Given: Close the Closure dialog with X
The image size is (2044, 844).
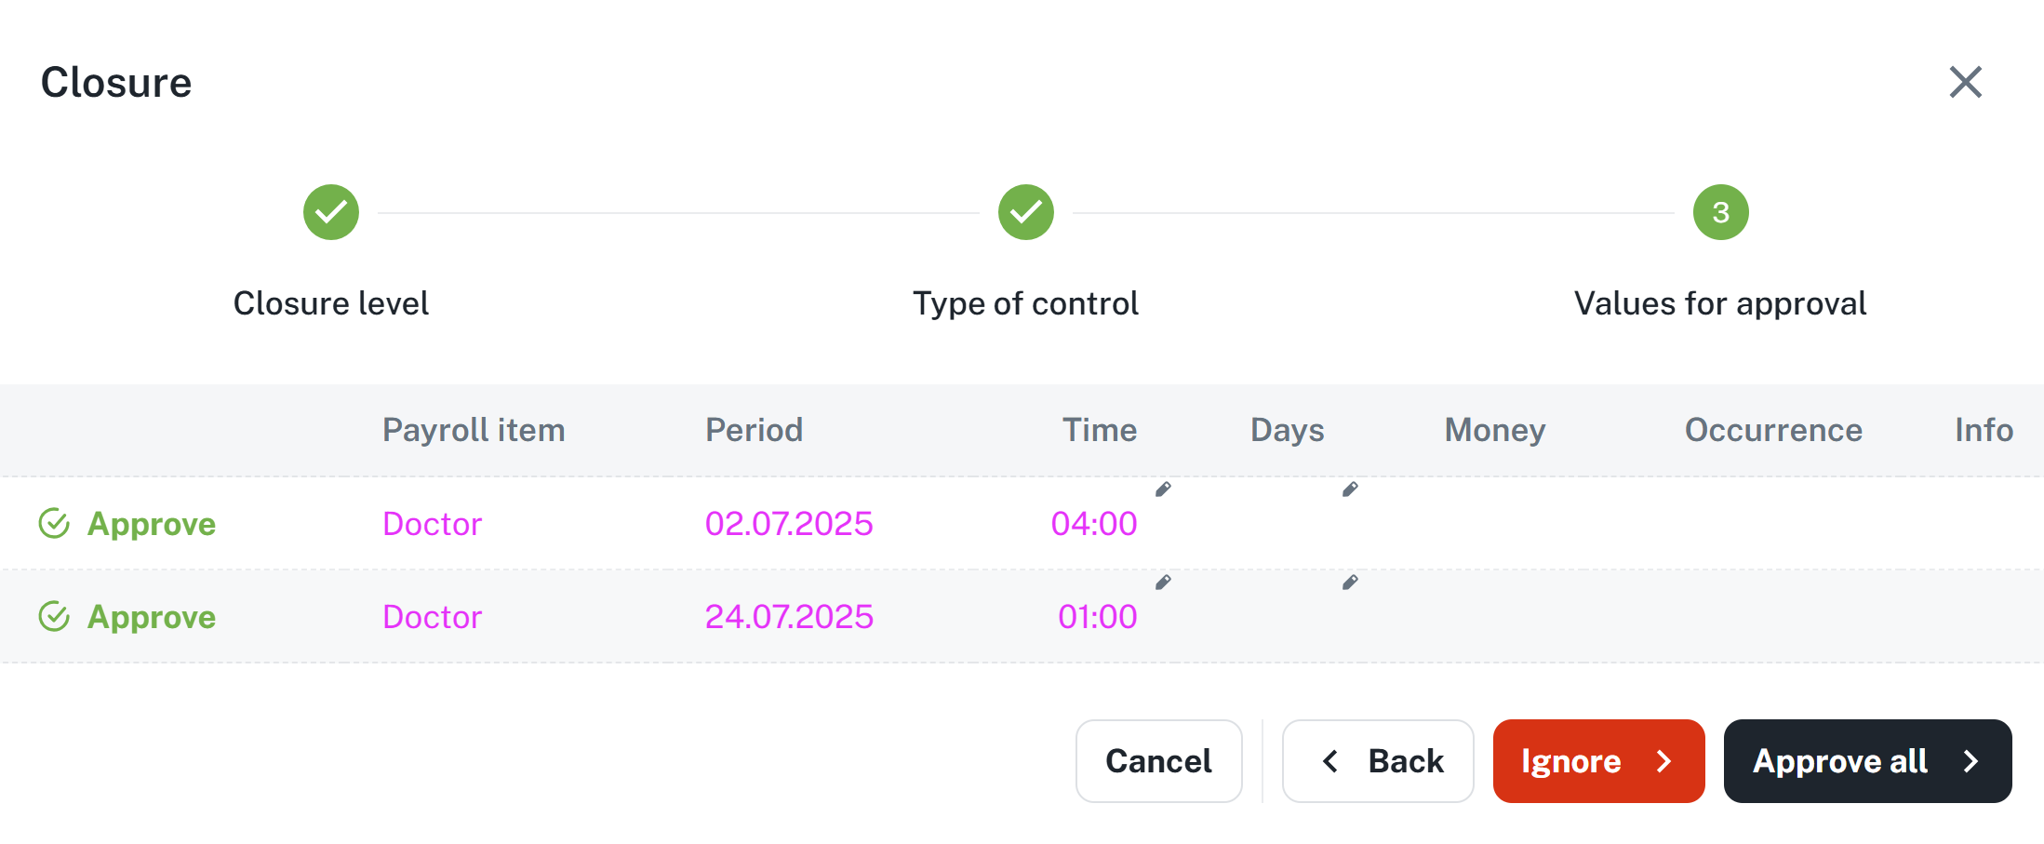Looking at the screenshot, I should 1965,82.
